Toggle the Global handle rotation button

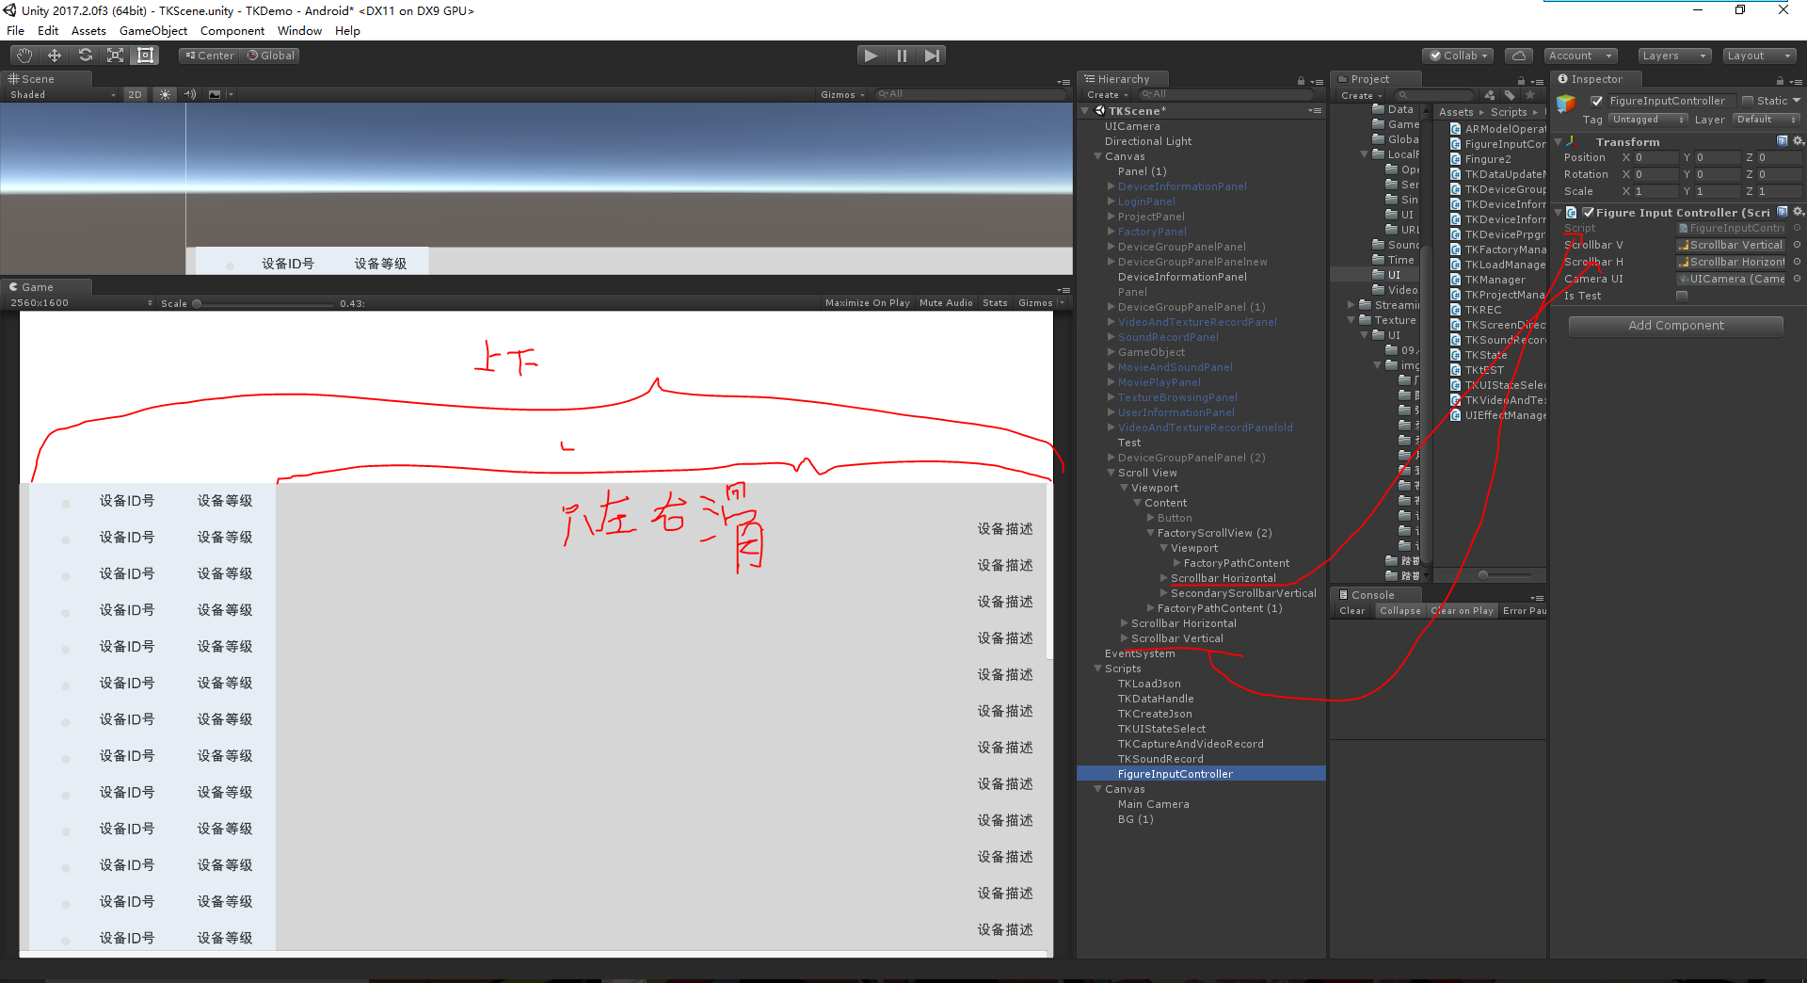click(x=271, y=56)
